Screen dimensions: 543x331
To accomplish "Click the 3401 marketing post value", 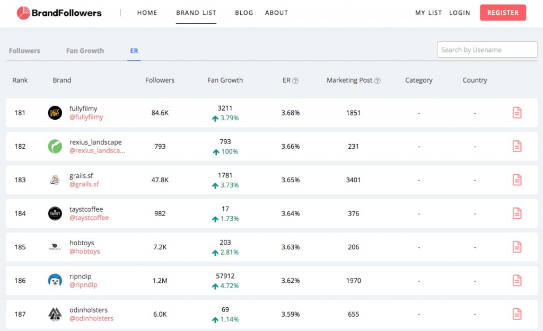I will [x=353, y=180].
